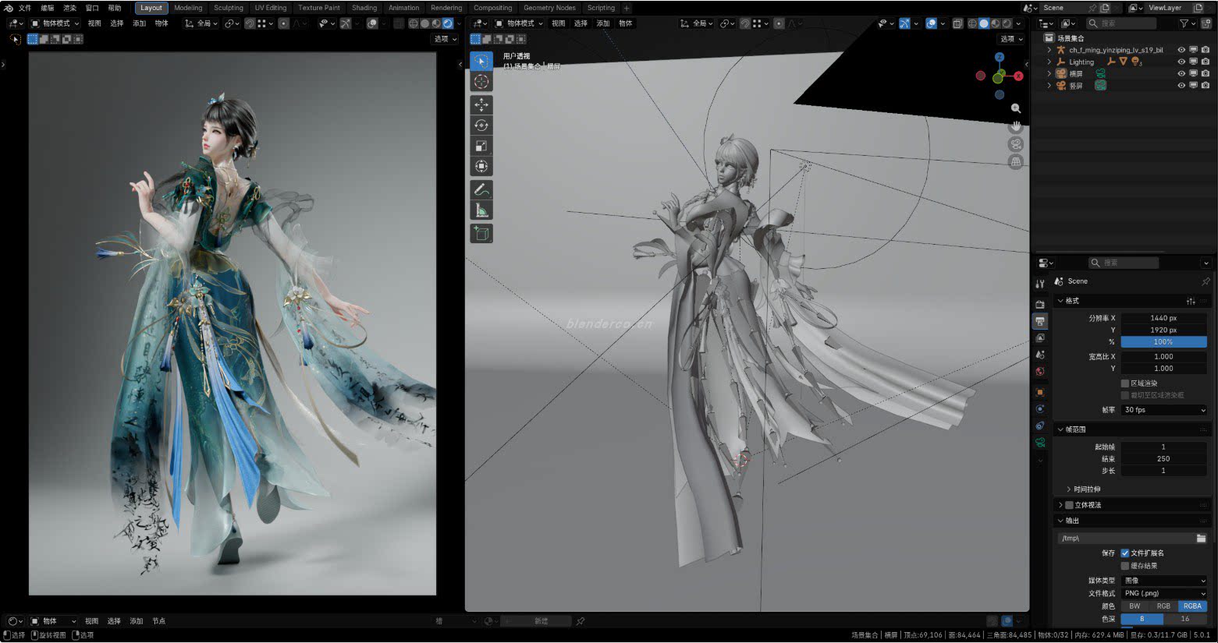Set color depth to 16

click(1184, 619)
